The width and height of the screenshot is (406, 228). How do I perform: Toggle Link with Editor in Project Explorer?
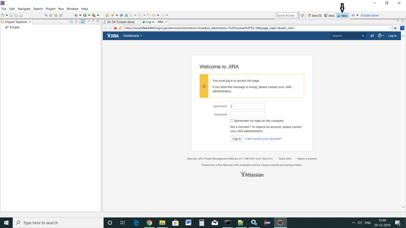click(x=76, y=22)
